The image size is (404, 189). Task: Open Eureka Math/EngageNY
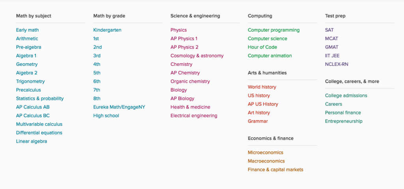(119, 107)
